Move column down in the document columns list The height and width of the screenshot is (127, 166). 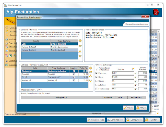pos(90,81)
